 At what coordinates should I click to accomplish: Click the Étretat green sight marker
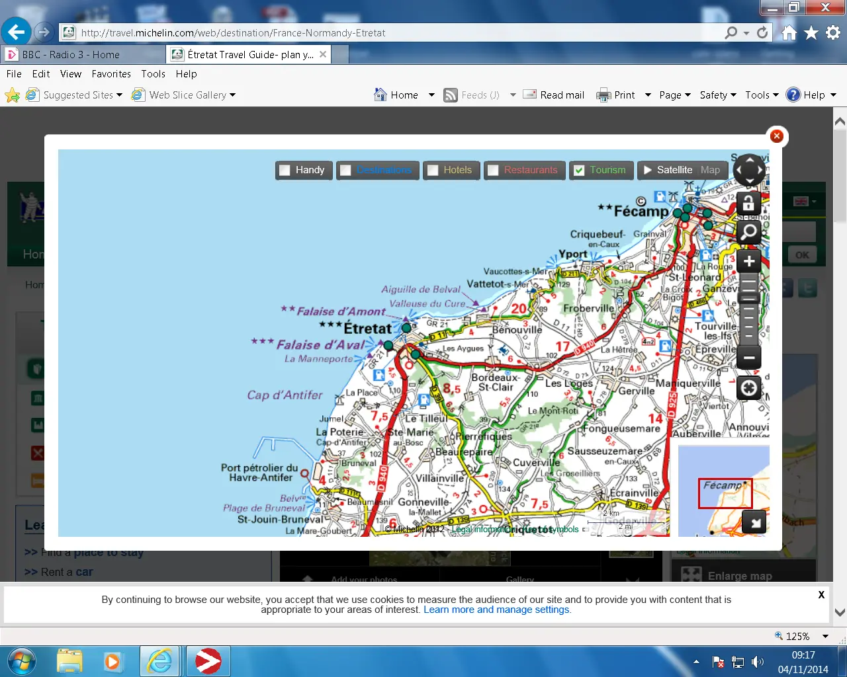[406, 327]
